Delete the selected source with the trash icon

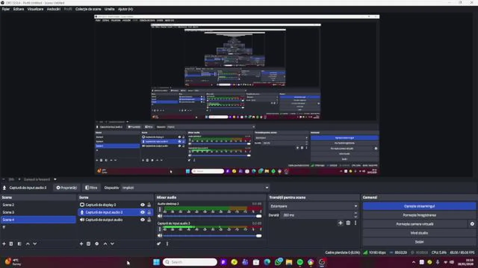click(89, 244)
